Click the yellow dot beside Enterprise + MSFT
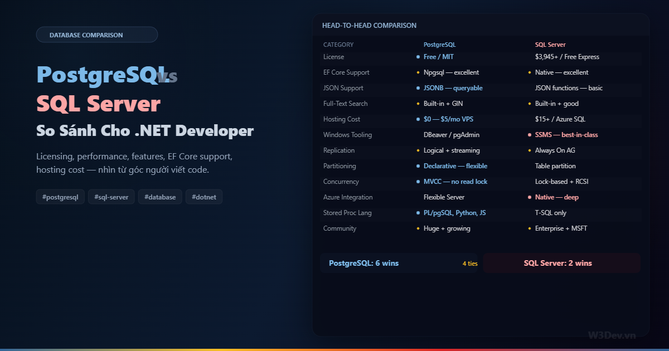Screen dimensions: 669x351 (x=530, y=228)
